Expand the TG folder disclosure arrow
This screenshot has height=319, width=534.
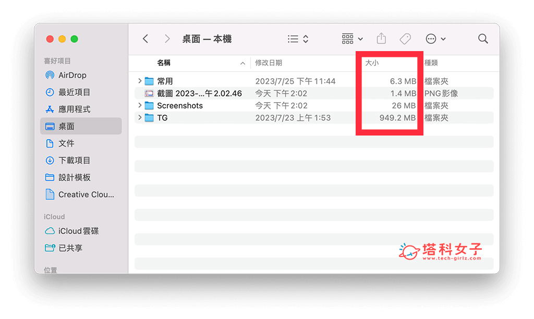(x=140, y=117)
